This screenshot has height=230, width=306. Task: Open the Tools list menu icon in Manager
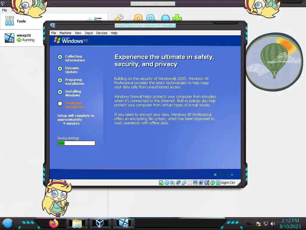[x=98, y=19]
